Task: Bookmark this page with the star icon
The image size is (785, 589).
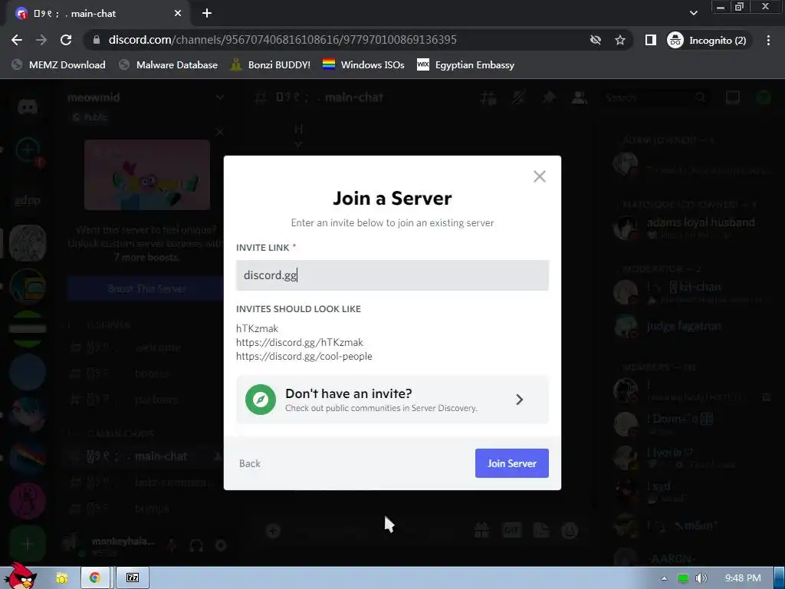Action: click(x=619, y=40)
